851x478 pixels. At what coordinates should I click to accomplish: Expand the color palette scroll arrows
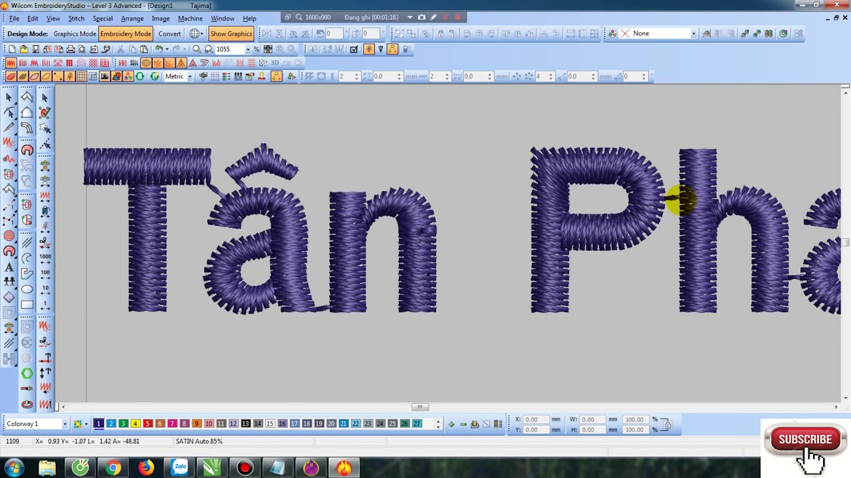[x=437, y=424]
